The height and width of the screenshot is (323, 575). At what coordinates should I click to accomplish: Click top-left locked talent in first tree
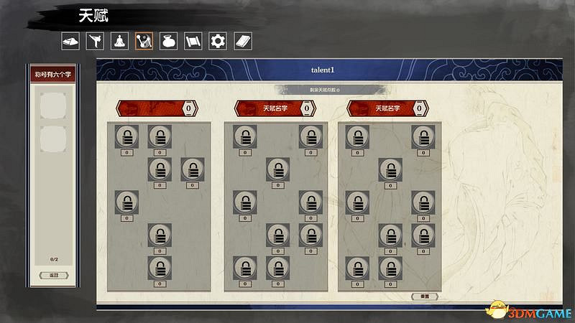point(126,136)
